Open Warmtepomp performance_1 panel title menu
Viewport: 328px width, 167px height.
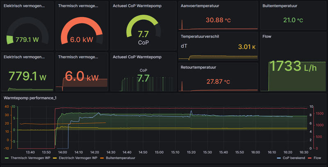click(30, 98)
